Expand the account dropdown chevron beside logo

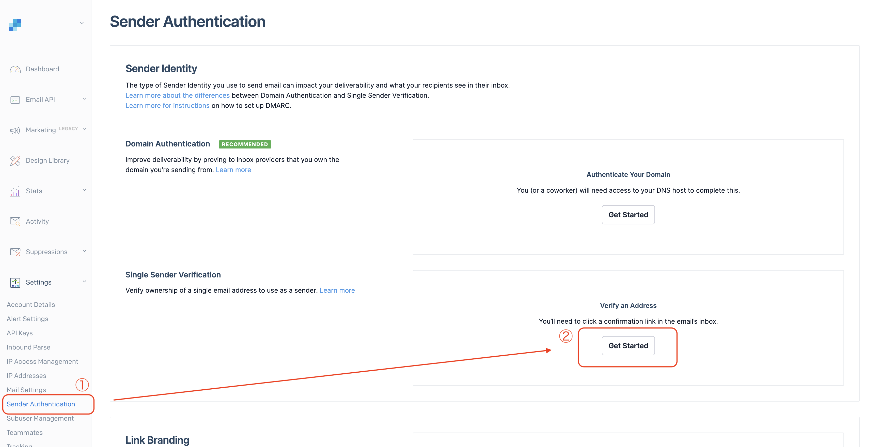point(82,23)
